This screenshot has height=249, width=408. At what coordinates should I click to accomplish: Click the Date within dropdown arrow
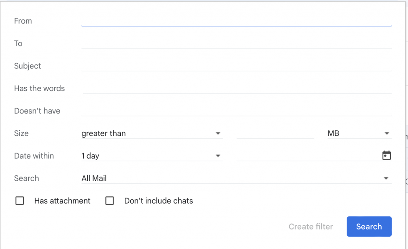click(x=218, y=156)
